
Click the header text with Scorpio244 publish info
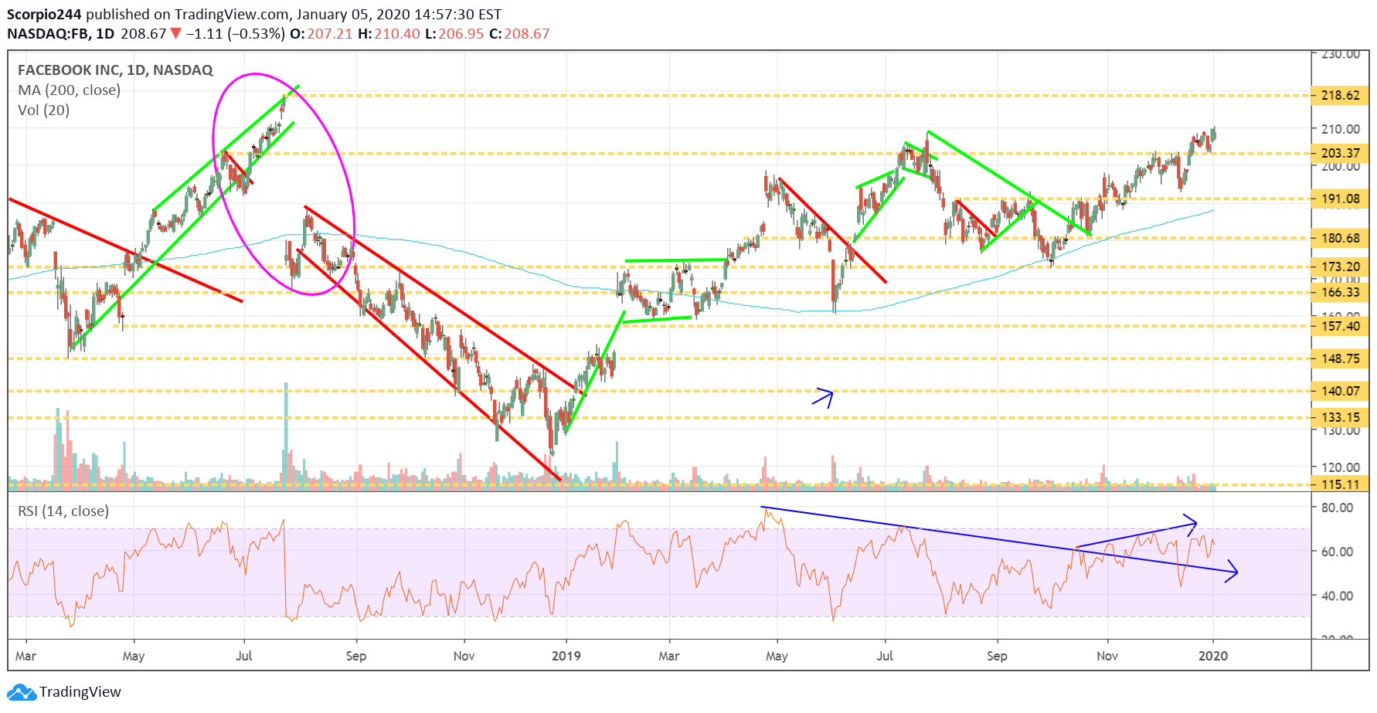coord(253,14)
